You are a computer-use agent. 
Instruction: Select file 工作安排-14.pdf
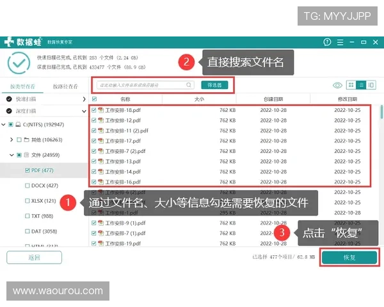coord(123,171)
